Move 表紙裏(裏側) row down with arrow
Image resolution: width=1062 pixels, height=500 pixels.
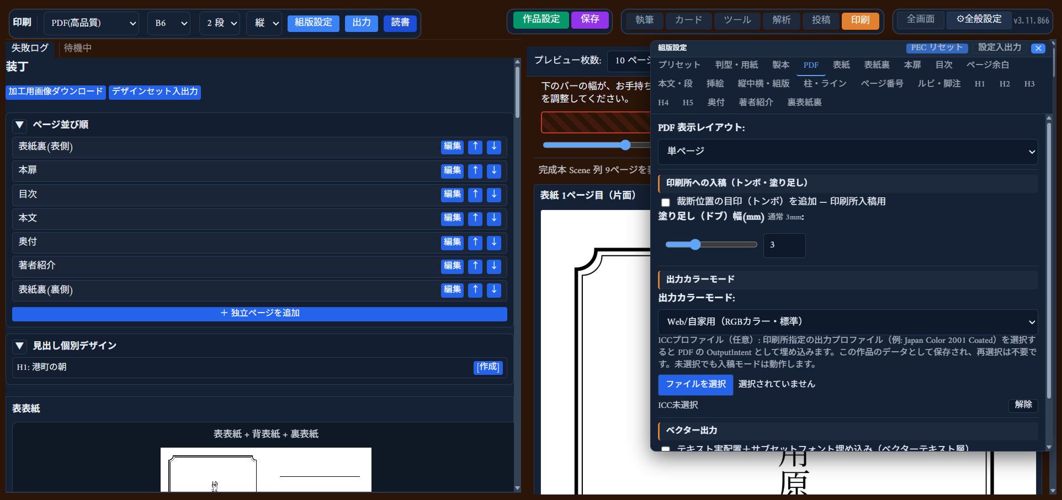(x=494, y=290)
